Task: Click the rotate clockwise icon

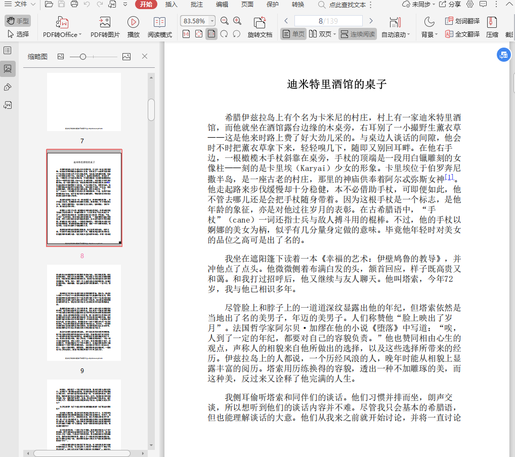Action: 224,34
